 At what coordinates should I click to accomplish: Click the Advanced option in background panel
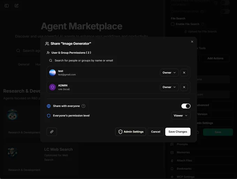tap(202, 105)
